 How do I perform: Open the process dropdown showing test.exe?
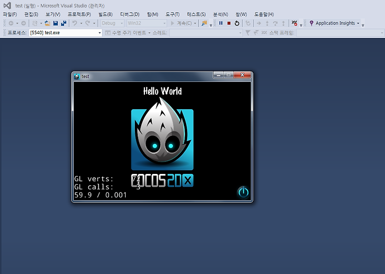pos(65,33)
